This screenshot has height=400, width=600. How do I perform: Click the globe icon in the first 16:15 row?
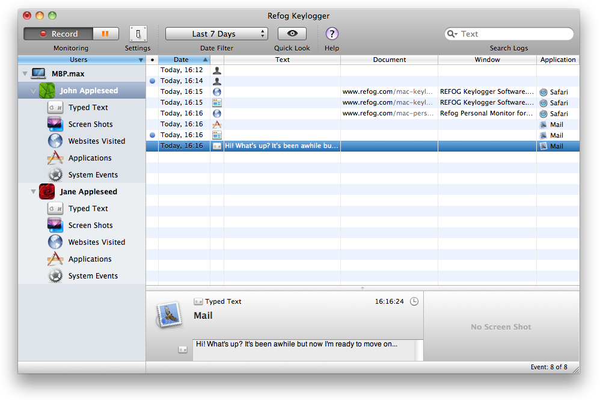217,92
